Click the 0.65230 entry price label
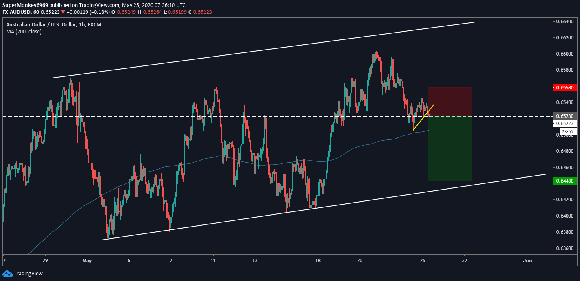Screen dimensions: 580x281 pyautogui.click(x=565, y=116)
